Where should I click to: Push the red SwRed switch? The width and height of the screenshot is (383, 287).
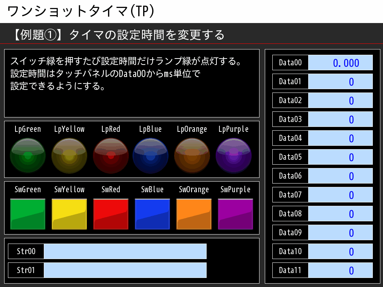point(111,214)
